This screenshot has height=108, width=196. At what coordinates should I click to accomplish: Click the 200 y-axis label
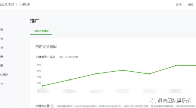click(39, 83)
